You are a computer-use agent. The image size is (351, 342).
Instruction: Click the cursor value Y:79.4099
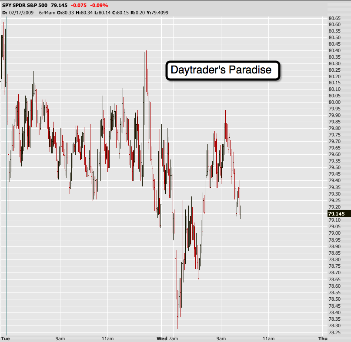point(157,13)
